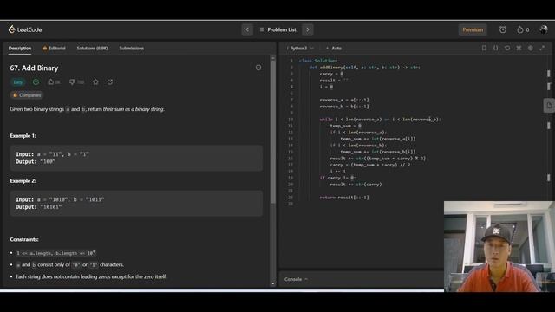Click Example 2 input text
Viewport: 555px width, 312px height.
(x=60, y=199)
